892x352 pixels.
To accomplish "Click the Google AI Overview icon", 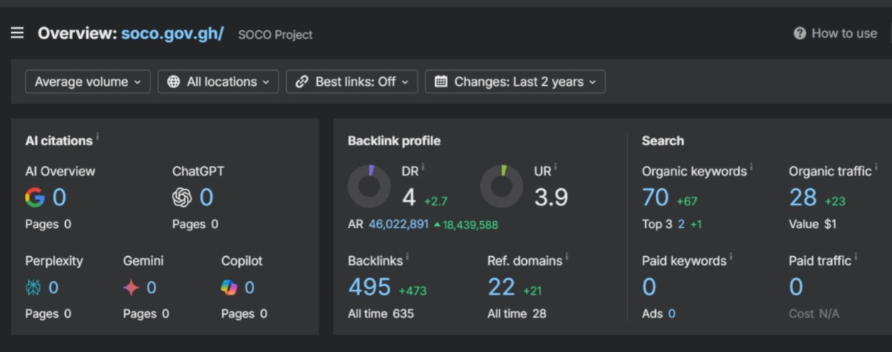I will 34,197.
